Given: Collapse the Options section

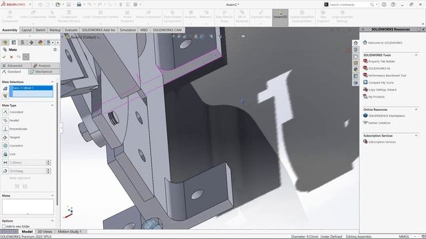Looking at the screenshot, I should 52,221.
